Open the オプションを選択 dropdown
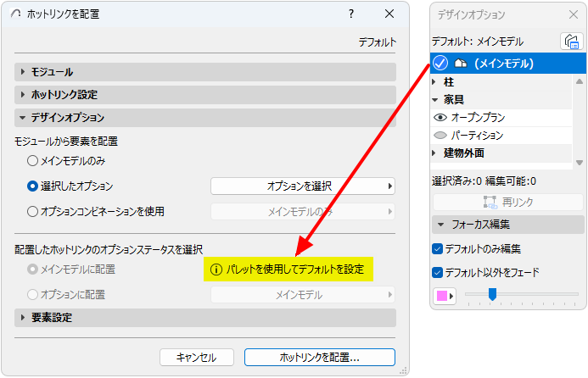This screenshot has width=588, height=378. pos(303,186)
